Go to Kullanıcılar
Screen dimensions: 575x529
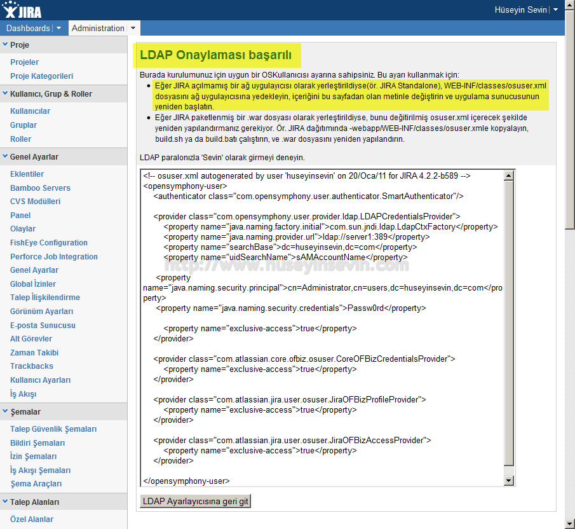click(30, 111)
